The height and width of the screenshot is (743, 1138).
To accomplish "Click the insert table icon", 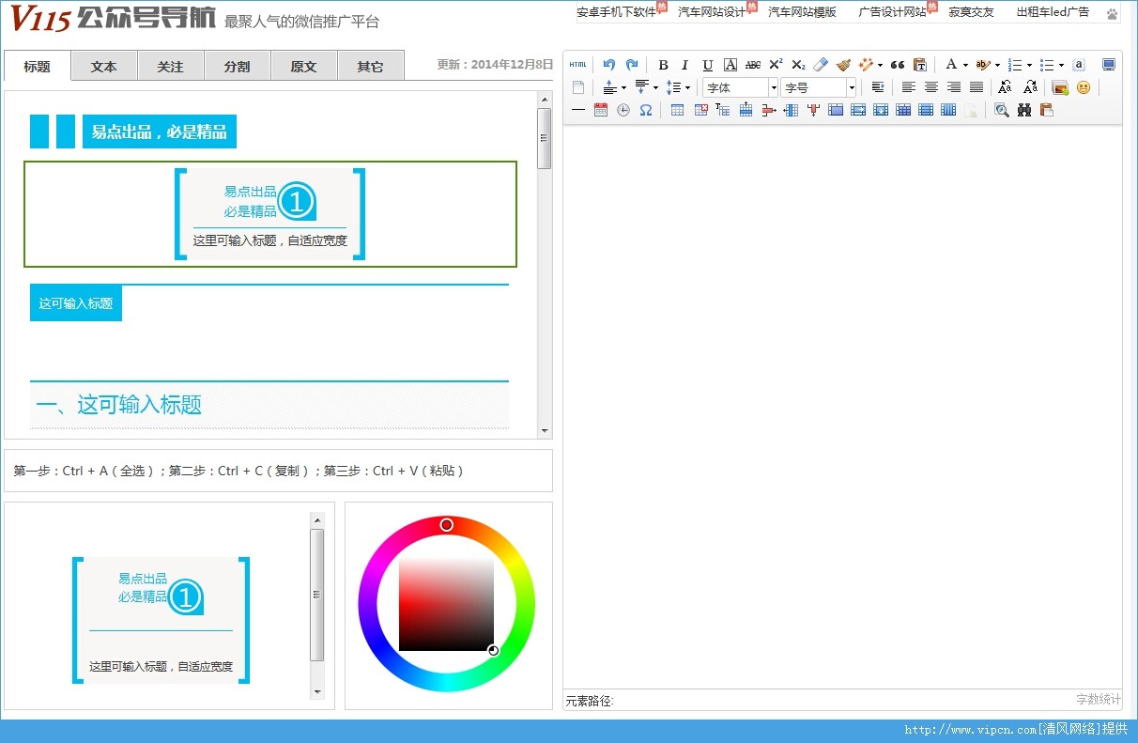I will [x=677, y=110].
